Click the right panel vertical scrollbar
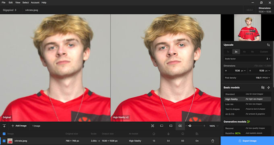 273,65
